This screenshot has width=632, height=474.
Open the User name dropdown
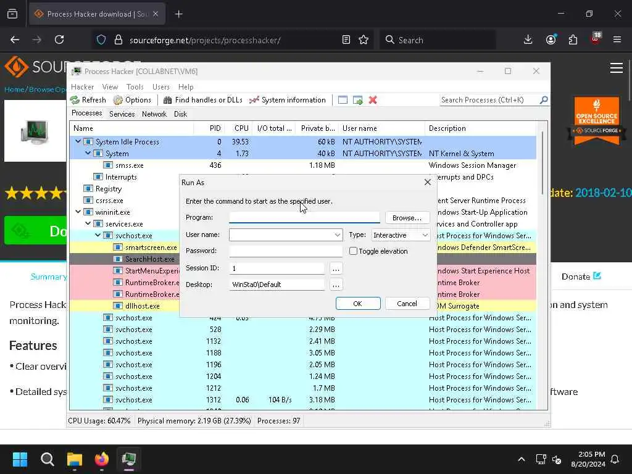point(338,235)
